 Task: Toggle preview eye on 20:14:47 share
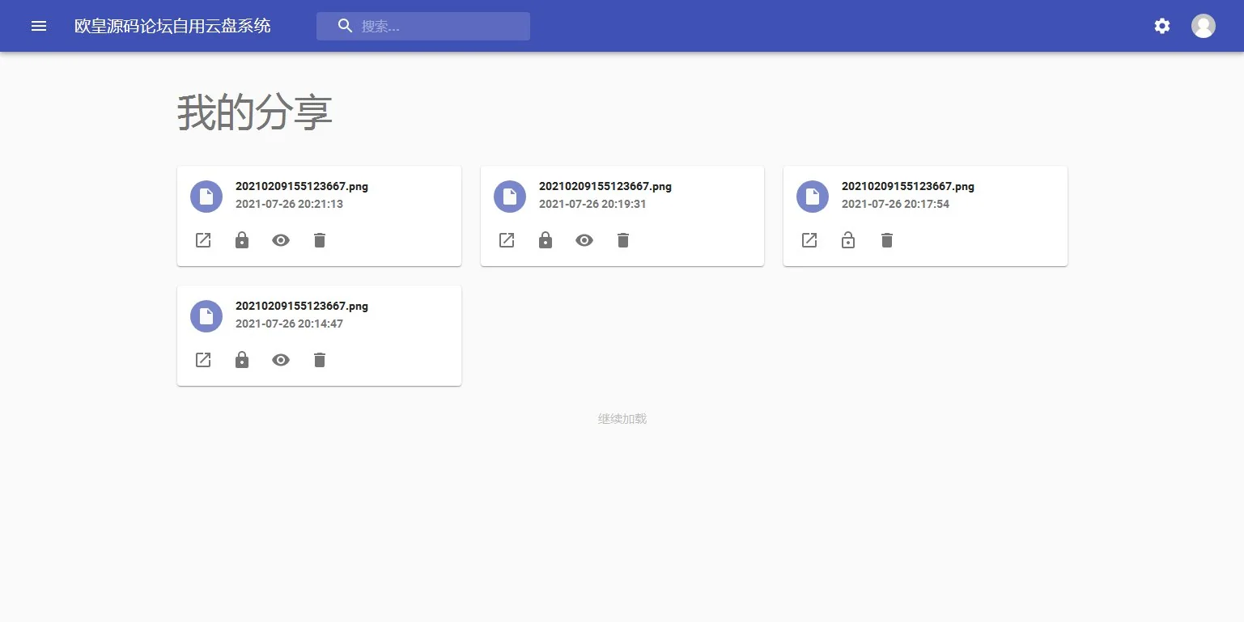281,360
